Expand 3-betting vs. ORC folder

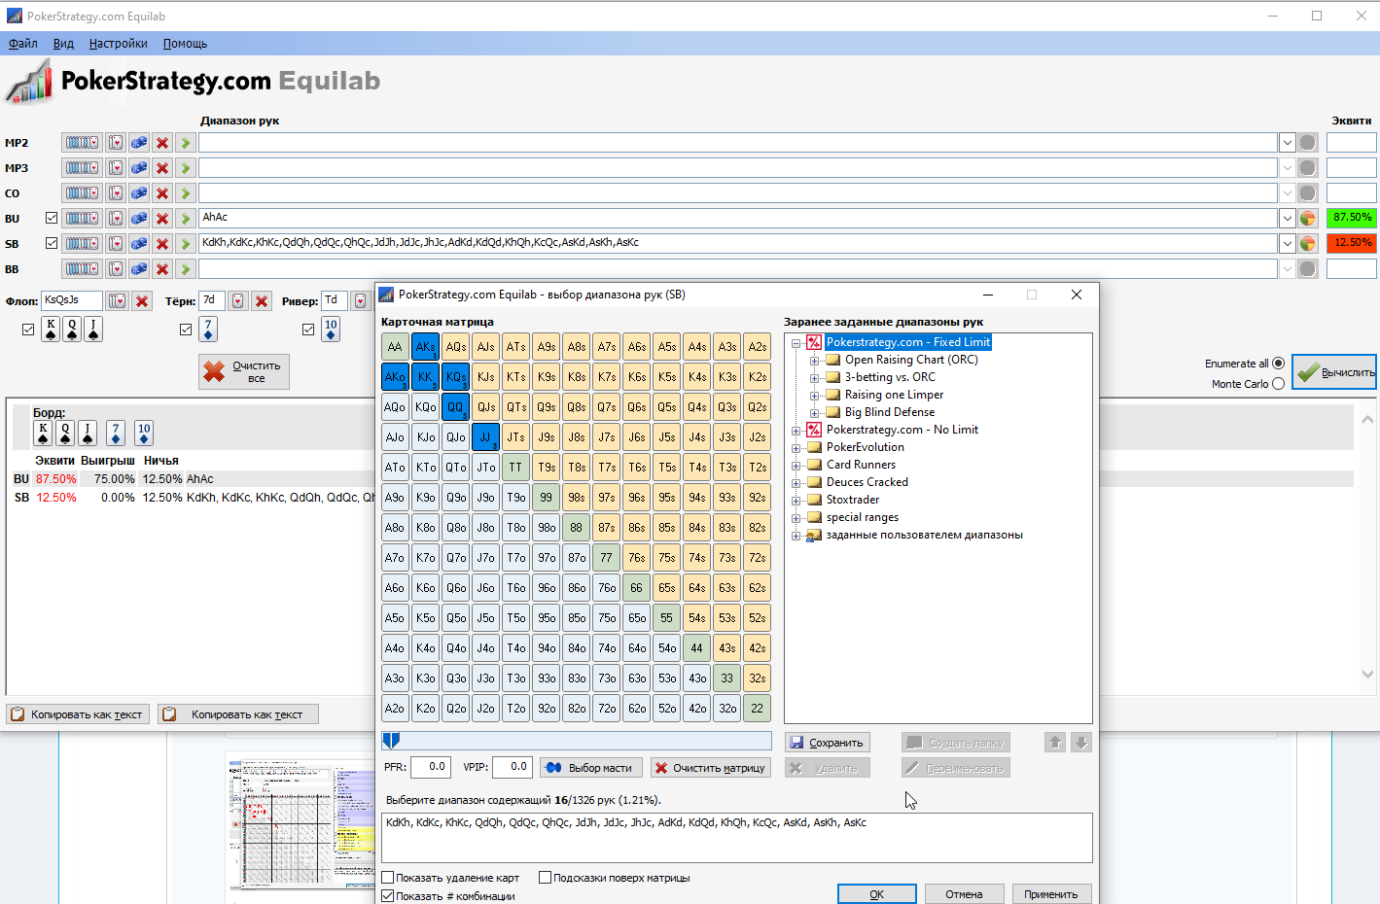coord(815,377)
